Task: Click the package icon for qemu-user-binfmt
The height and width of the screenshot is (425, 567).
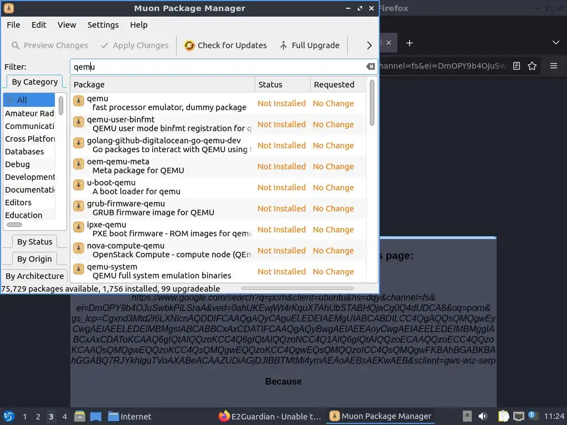Action: coord(79,122)
